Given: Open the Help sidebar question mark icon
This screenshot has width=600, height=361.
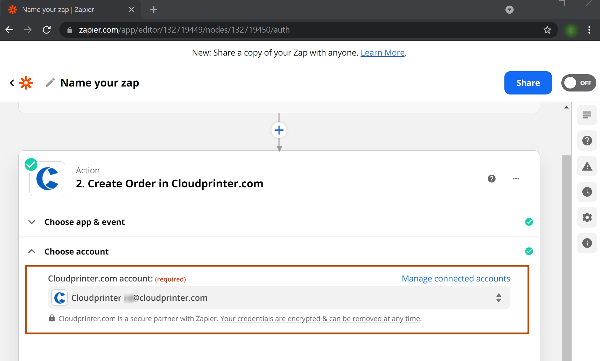Looking at the screenshot, I should pyautogui.click(x=587, y=141).
